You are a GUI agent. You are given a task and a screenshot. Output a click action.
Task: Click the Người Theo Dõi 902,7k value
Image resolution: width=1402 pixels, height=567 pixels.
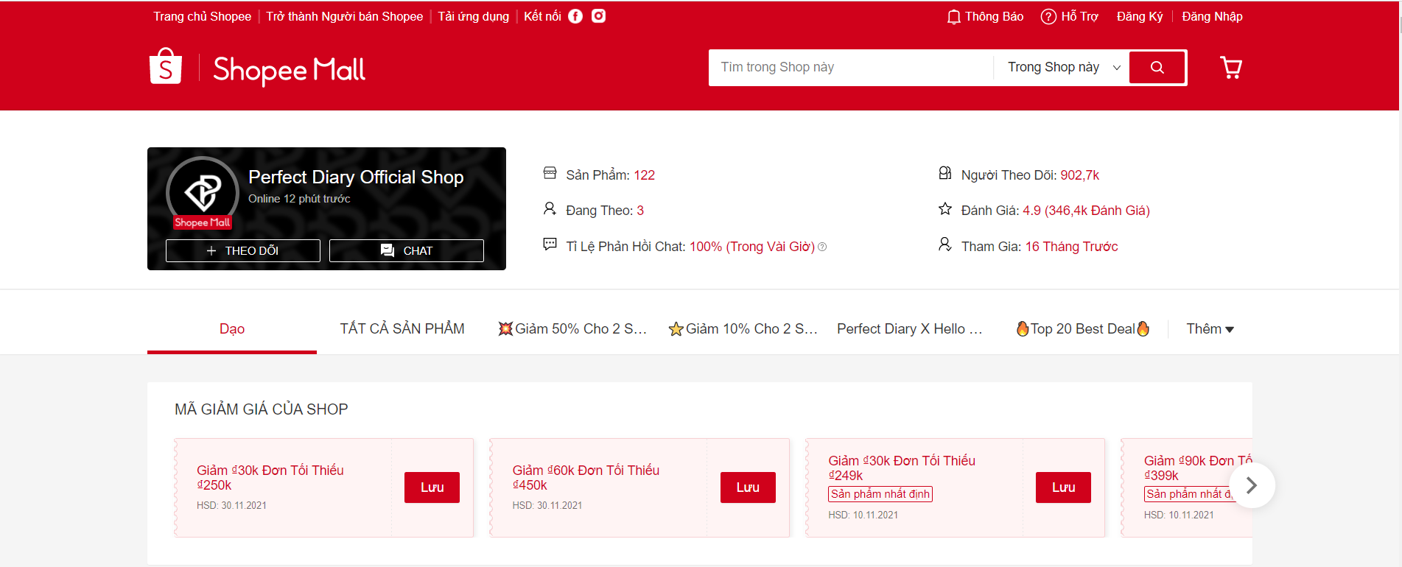click(1079, 175)
